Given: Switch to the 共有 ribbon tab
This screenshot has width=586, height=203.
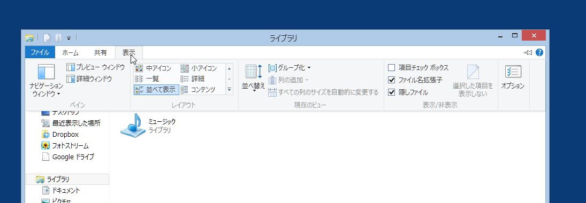Looking at the screenshot, I should click(x=100, y=52).
